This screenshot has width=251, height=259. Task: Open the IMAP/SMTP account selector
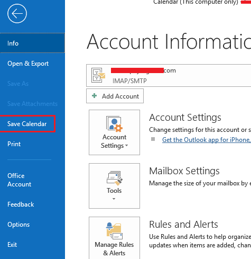coord(169,76)
